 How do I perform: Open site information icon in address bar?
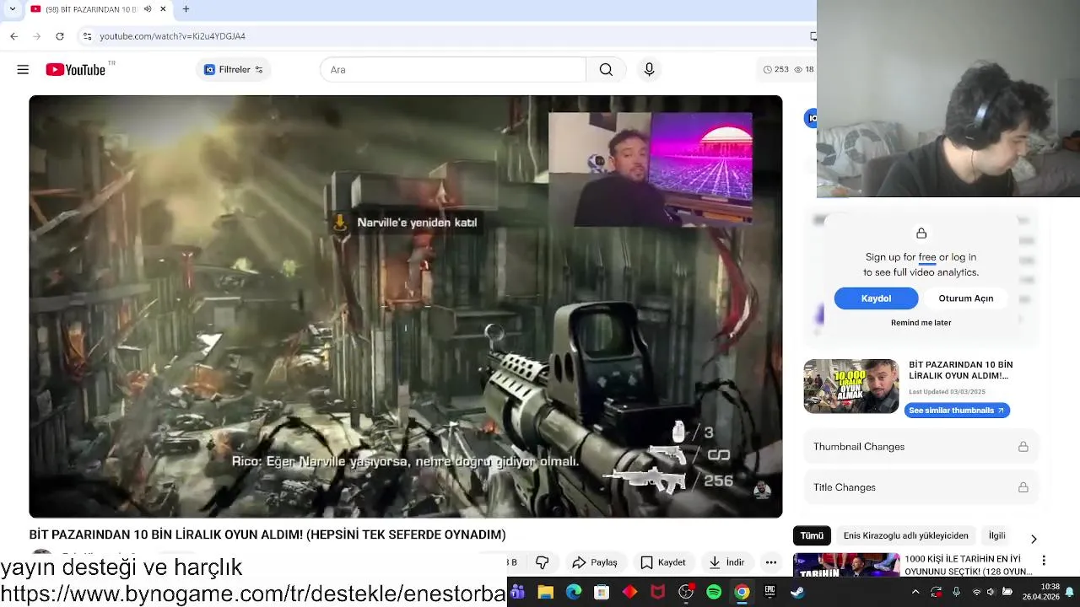(87, 36)
